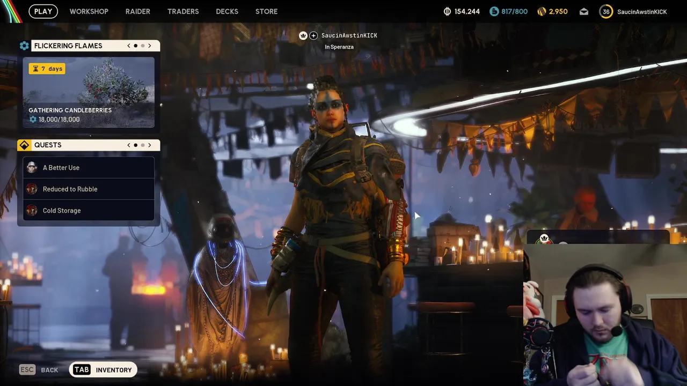
Task: Open the Gathering Candleberries event card
Action: point(89,92)
